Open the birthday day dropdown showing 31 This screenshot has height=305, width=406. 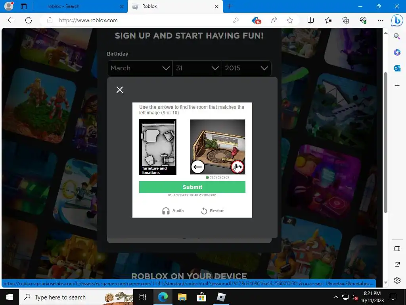coord(197,68)
